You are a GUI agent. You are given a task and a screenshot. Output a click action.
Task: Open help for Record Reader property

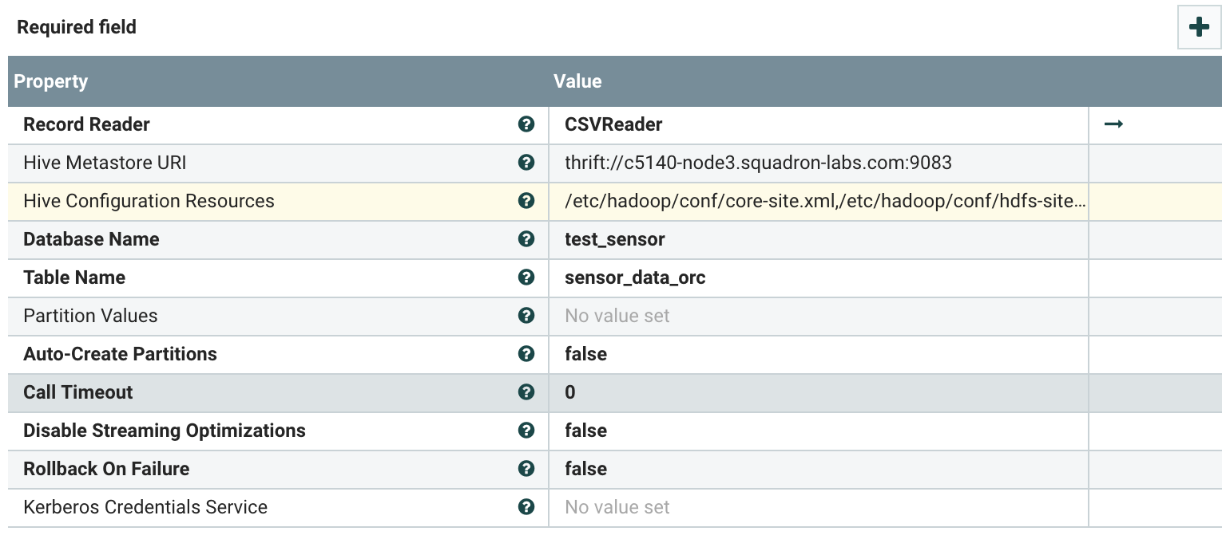(x=526, y=124)
